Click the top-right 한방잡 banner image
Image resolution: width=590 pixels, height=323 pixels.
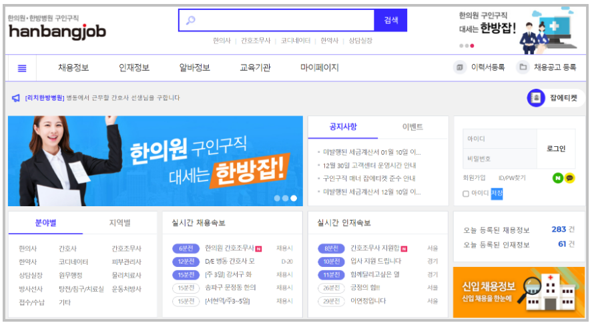tap(518, 31)
